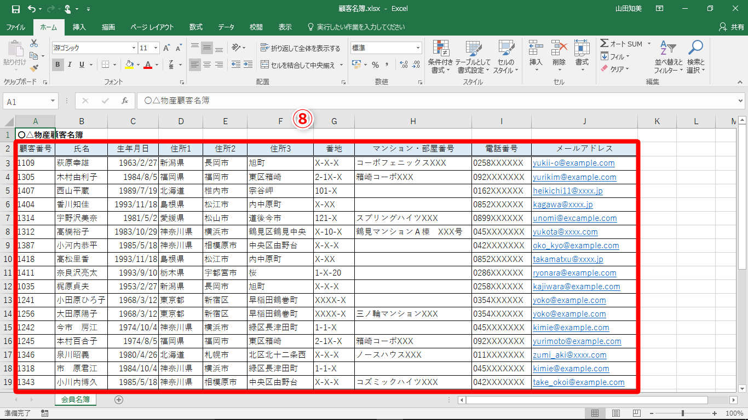Click the percent style icon
This screenshot has height=420, width=748.
pyautogui.click(x=376, y=65)
